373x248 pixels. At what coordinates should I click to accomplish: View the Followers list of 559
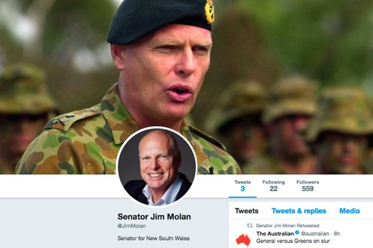[x=308, y=186]
